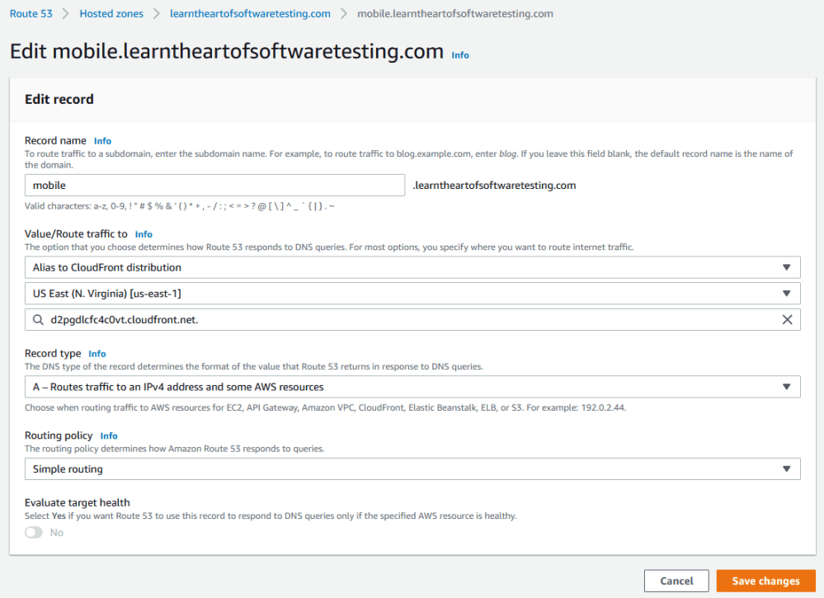The width and height of the screenshot is (824, 598).
Task: Click the current page breadcrumb mobile.learntheartofsoftwaretesting.com
Action: click(455, 14)
